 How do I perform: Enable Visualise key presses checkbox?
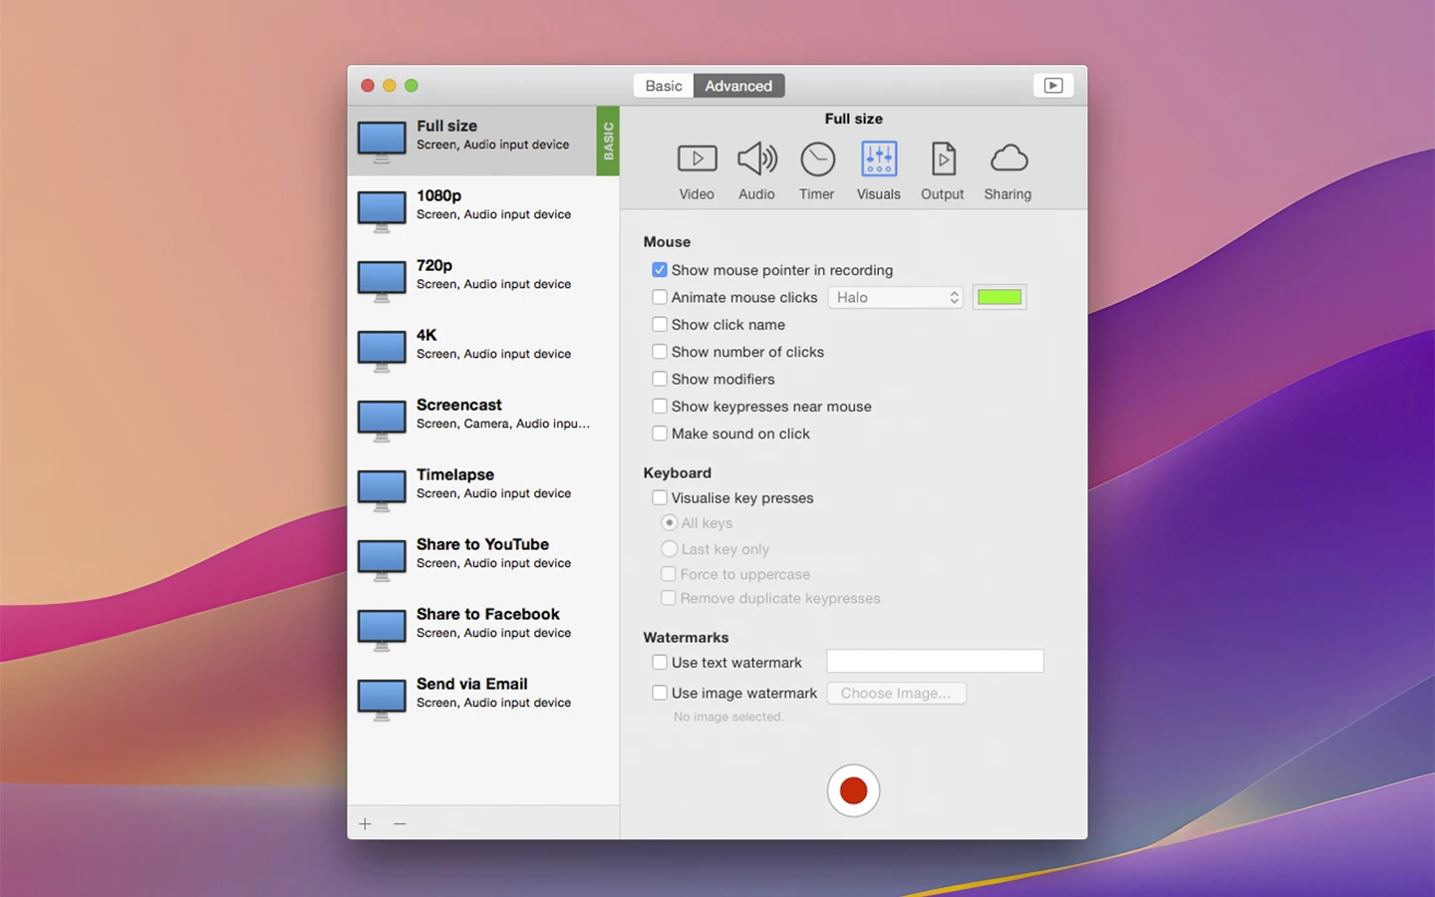pos(660,497)
